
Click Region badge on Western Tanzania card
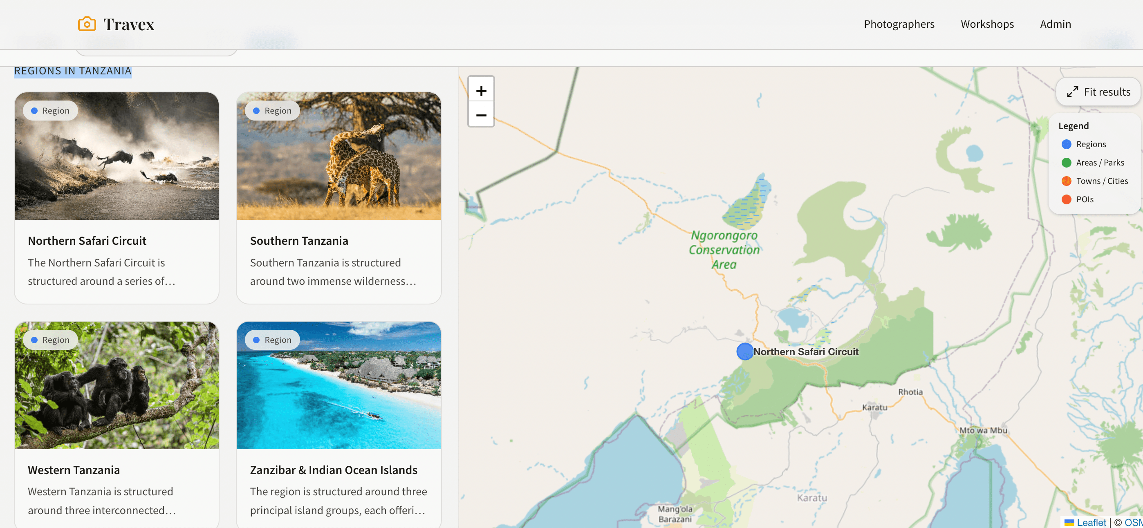[50, 340]
